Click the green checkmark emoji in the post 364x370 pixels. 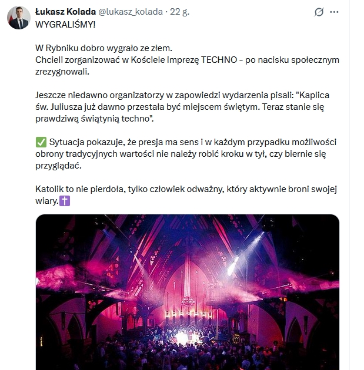point(41,143)
